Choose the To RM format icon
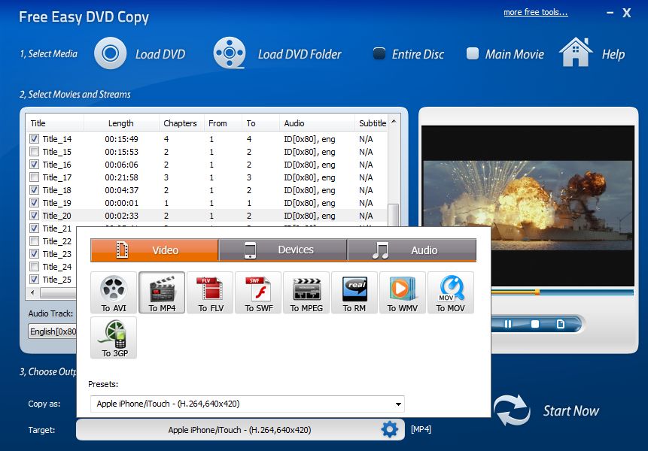The height and width of the screenshot is (451, 648). click(x=354, y=292)
